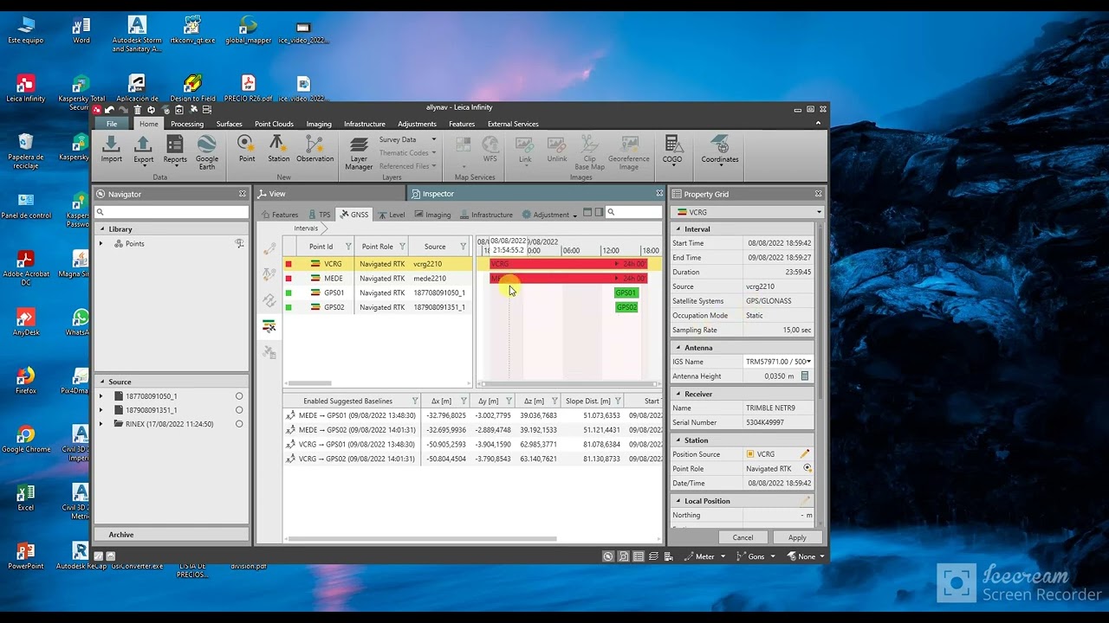Create a new Point
Image resolution: width=1109 pixels, height=623 pixels.
(247, 149)
